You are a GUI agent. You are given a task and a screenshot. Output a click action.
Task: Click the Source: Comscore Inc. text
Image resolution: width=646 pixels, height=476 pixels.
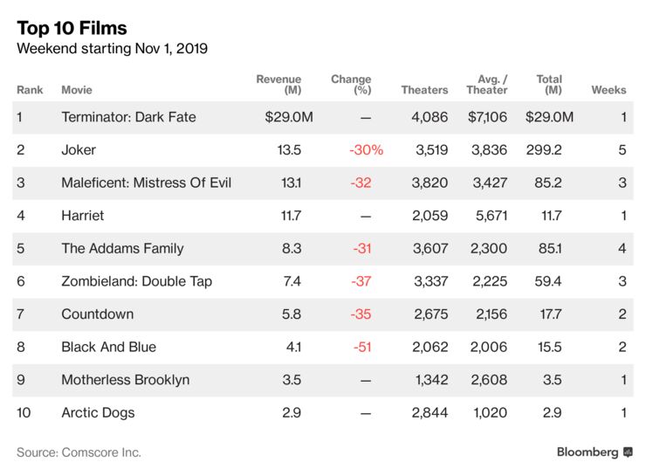point(79,452)
